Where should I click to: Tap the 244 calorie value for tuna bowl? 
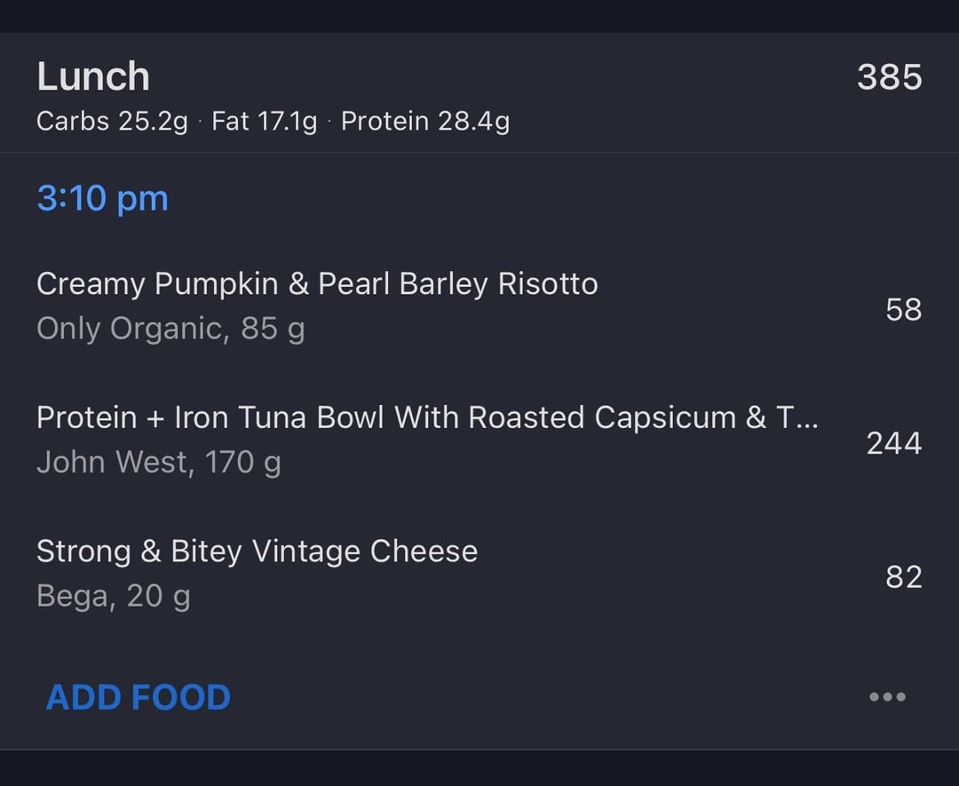click(x=893, y=442)
